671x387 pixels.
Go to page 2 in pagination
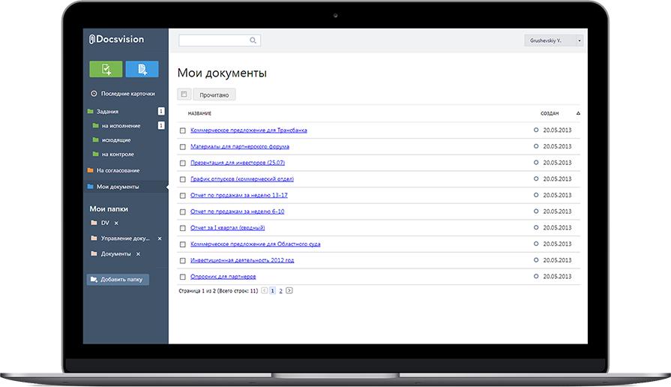280,291
